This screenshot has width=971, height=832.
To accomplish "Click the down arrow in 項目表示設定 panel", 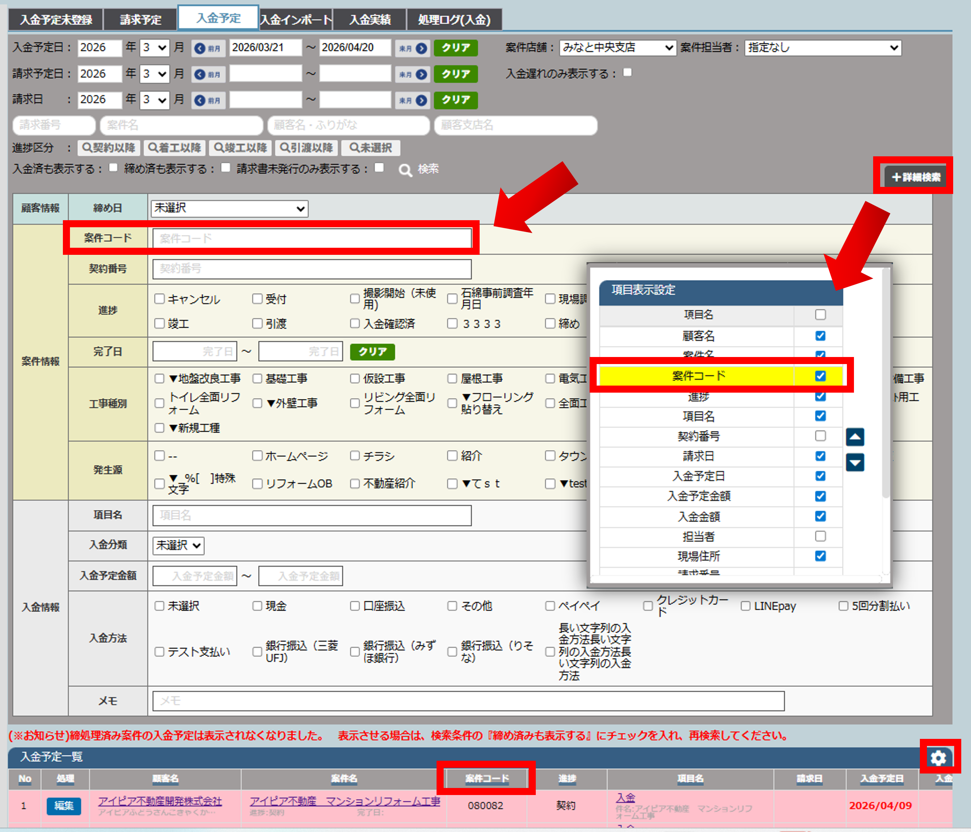I will pos(855,463).
